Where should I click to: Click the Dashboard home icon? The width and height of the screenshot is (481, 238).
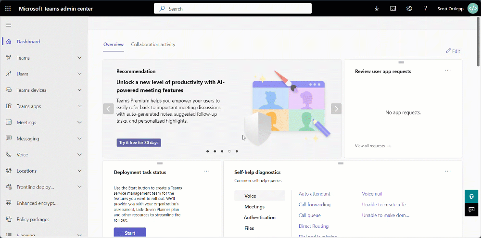[x=9, y=41]
